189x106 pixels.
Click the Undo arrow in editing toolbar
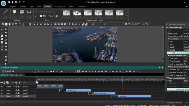pyautogui.click(x=20, y=24)
